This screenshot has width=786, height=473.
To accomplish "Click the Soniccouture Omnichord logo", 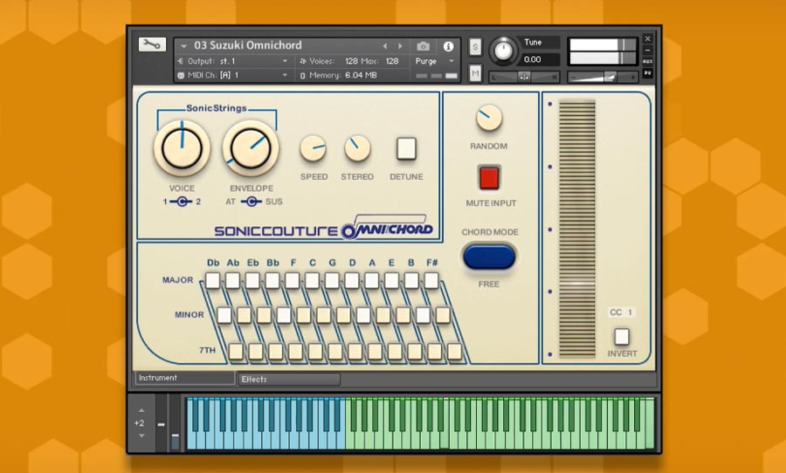I will pos(324,227).
